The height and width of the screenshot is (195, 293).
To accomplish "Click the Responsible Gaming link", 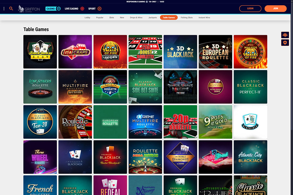I will coord(136,2).
